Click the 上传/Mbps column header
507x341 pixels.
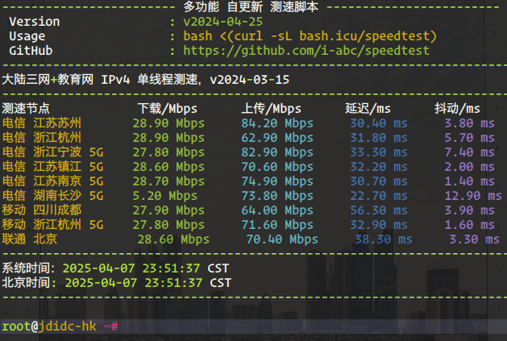tap(271, 109)
